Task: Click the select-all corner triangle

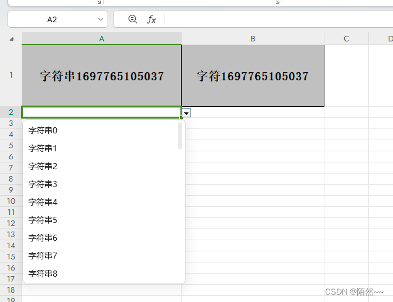Action: 12,39
